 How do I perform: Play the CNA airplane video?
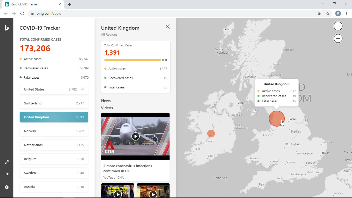click(x=135, y=136)
